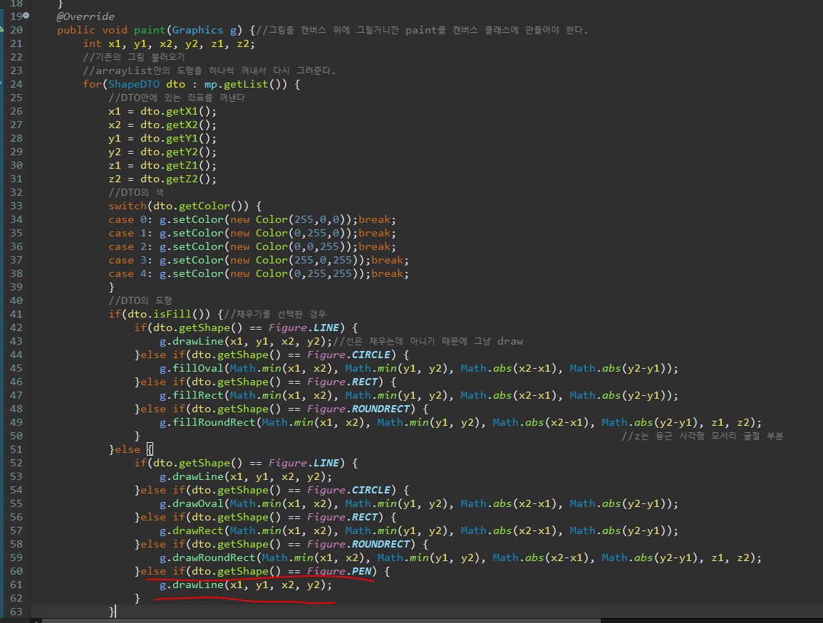823x623 pixels.
Task: Click dto.getZ2() on line 31
Action: [x=176, y=179]
